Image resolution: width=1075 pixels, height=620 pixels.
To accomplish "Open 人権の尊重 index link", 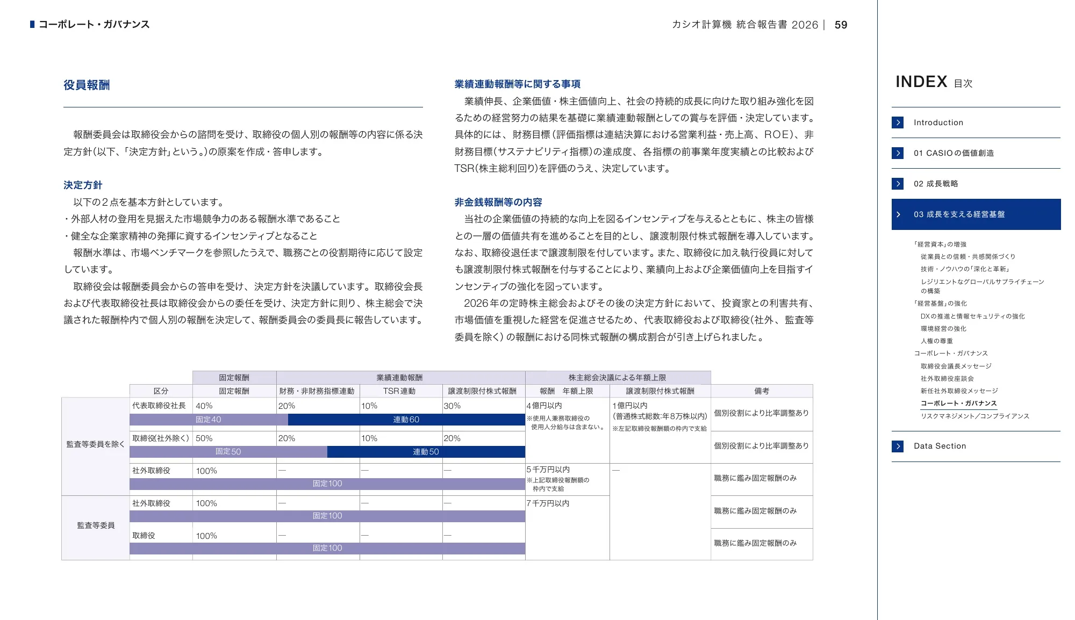I will [937, 341].
